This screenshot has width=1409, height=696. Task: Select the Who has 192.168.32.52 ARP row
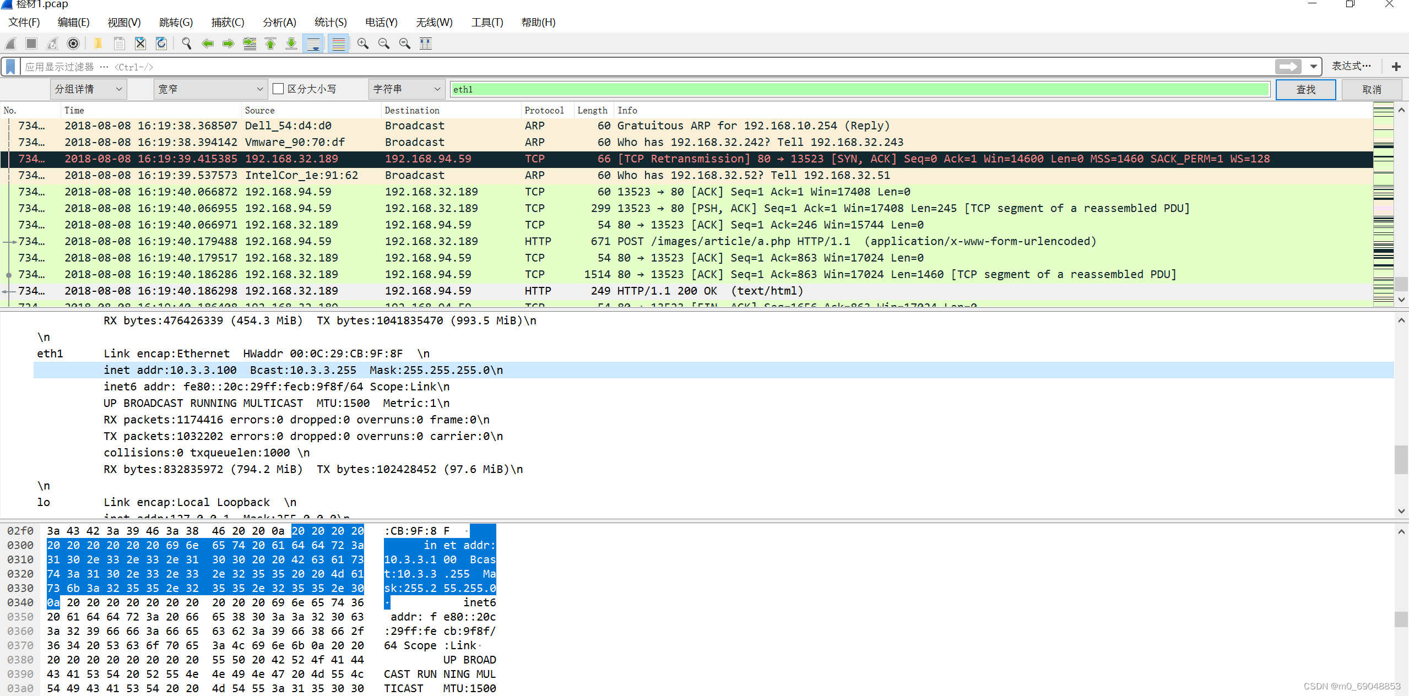[x=686, y=175]
